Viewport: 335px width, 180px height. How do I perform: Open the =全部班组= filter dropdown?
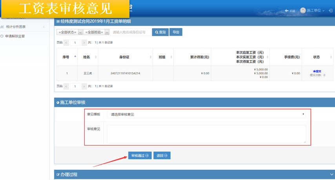coord(96,32)
